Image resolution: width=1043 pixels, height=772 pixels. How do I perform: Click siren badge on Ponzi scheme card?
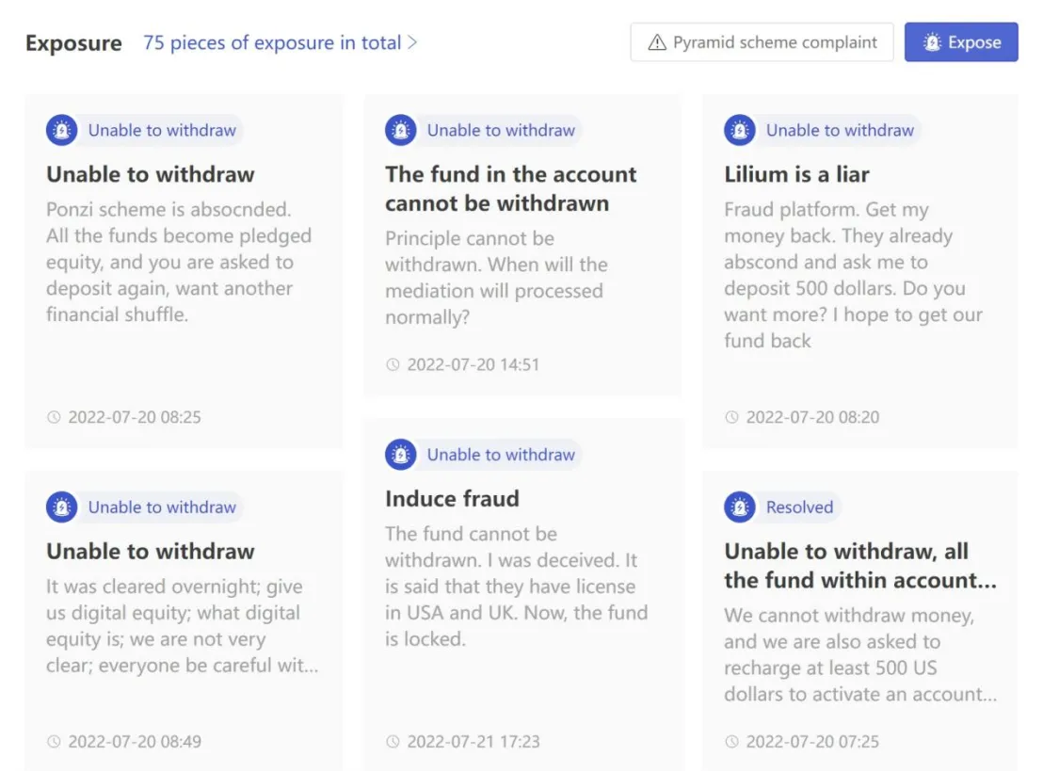point(62,130)
